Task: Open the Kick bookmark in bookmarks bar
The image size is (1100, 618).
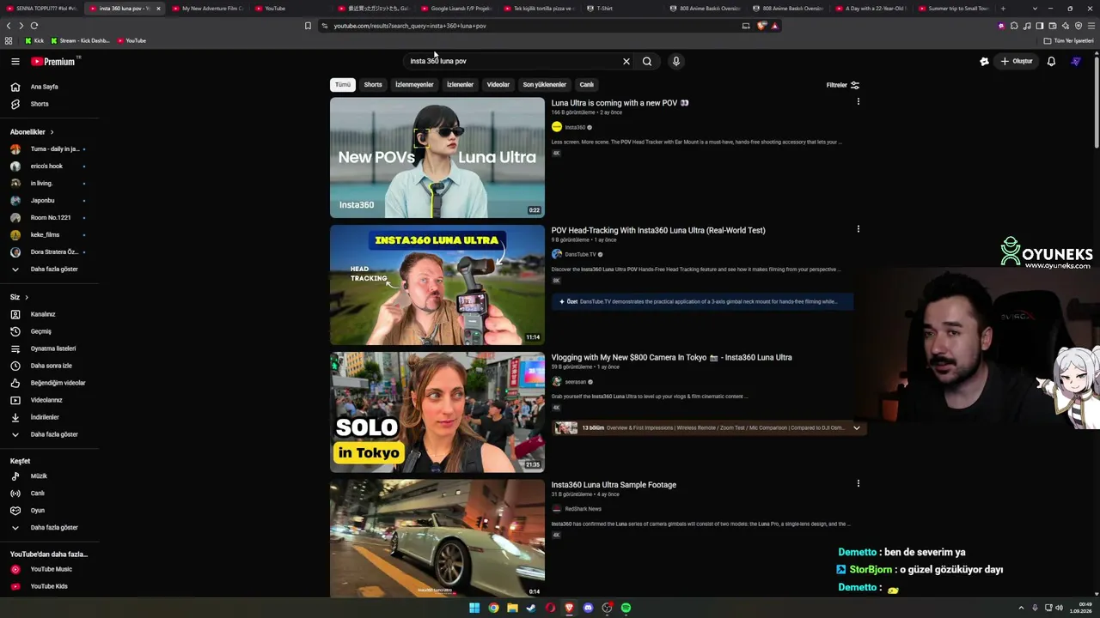Action: click(x=34, y=40)
